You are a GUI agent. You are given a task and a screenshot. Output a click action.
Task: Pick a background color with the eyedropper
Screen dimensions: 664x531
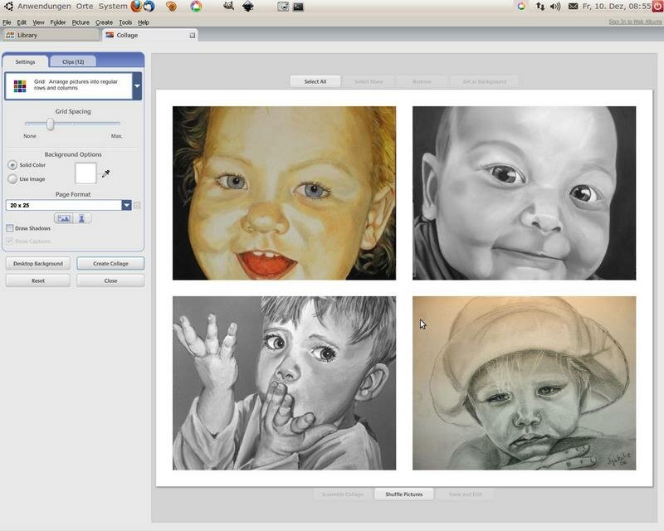106,173
